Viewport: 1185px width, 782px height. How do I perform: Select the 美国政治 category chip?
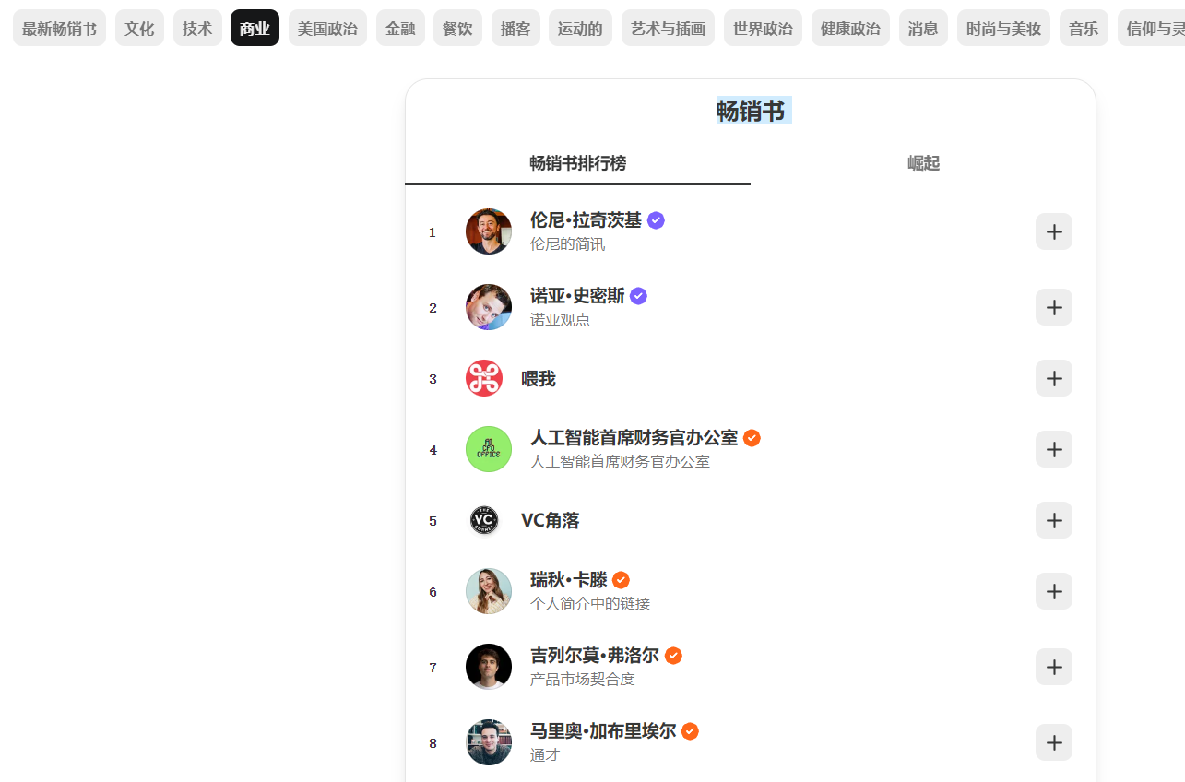click(x=327, y=28)
